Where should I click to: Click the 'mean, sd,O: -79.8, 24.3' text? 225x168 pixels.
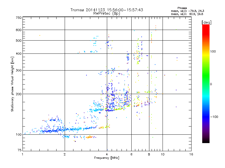click(188, 11)
